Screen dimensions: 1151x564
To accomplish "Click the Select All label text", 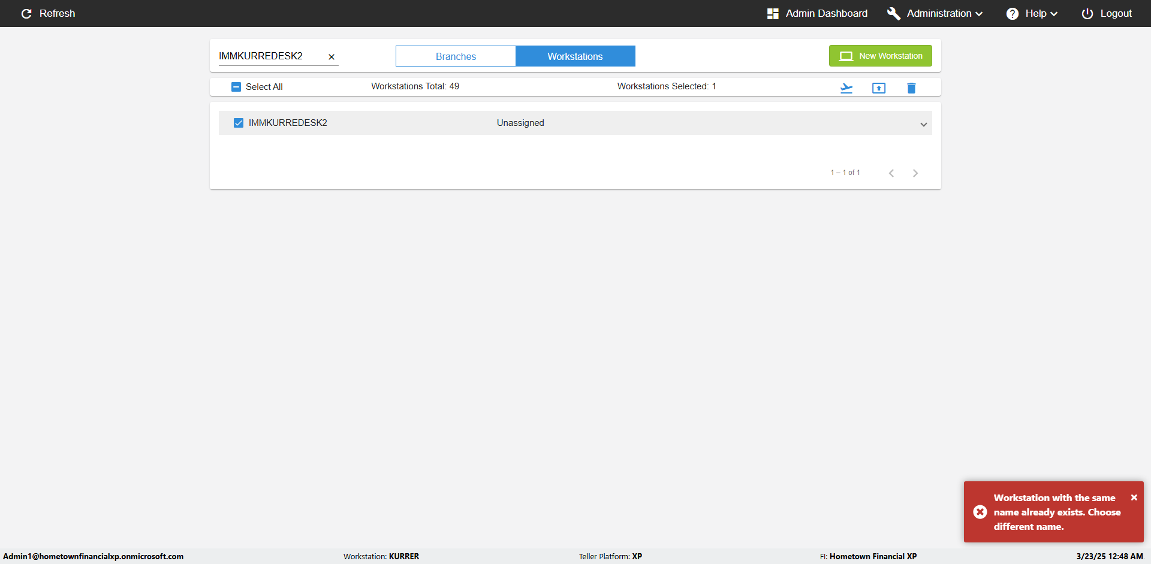I will point(264,87).
